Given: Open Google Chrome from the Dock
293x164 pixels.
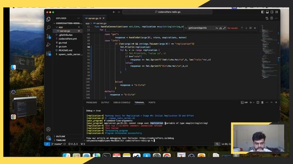Looking at the screenshot, I should (167, 156).
